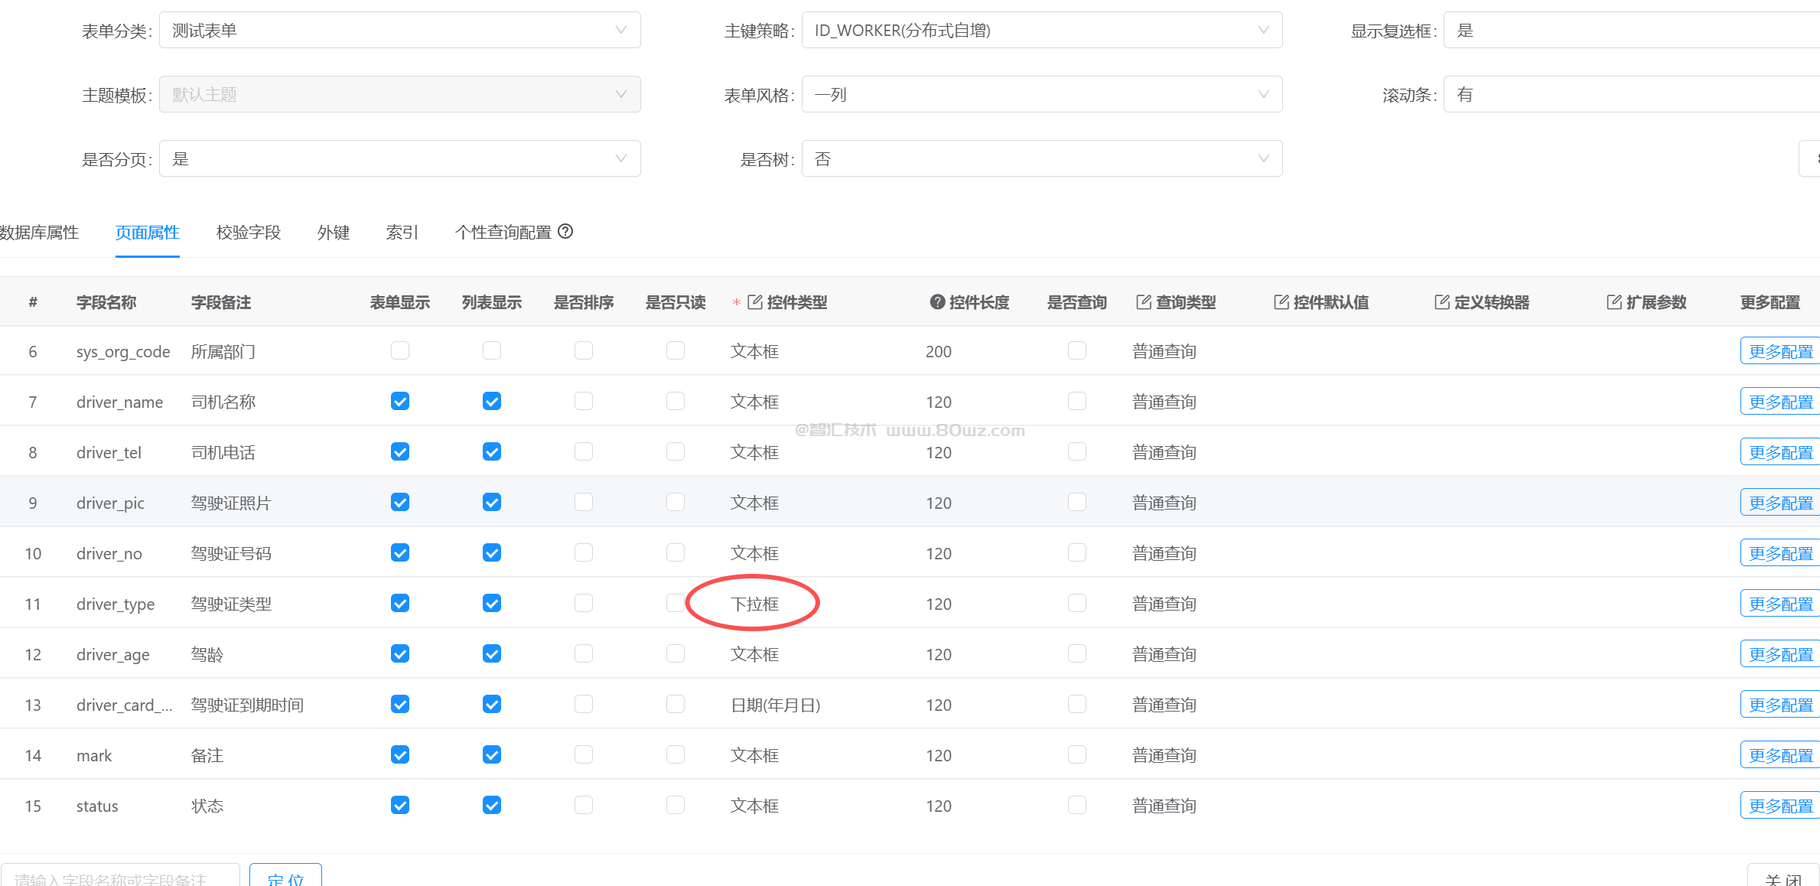Open the 是否分页 dropdown
The width and height of the screenshot is (1820, 886).
(399, 158)
